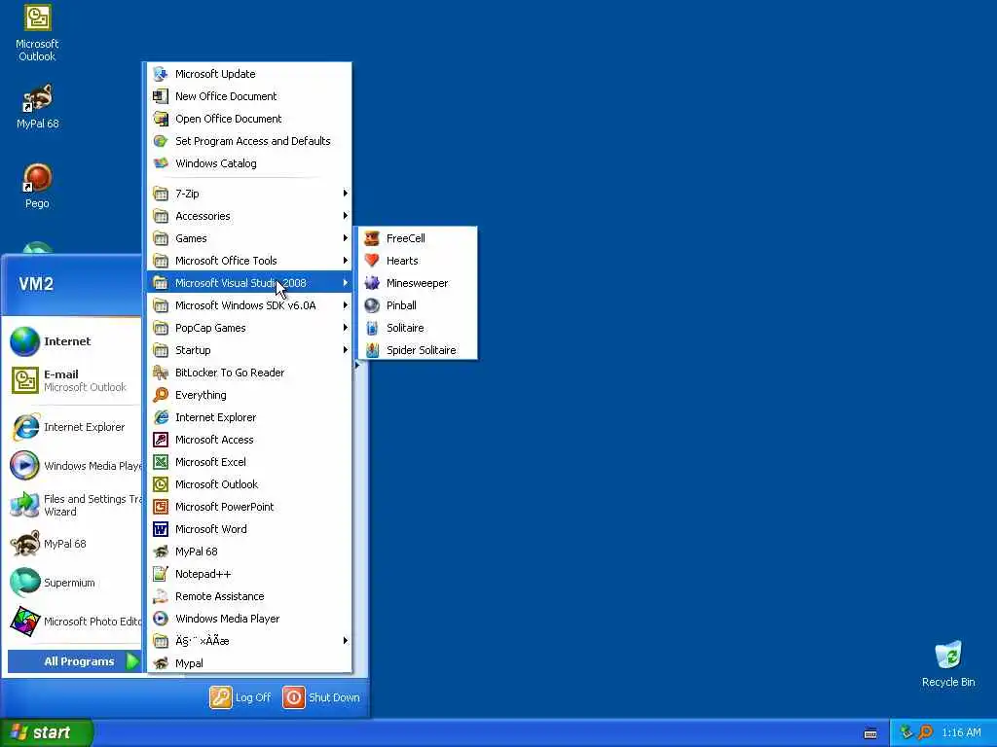The width and height of the screenshot is (997, 747).
Task: Click the Shut Down button
Action: pyautogui.click(x=321, y=697)
